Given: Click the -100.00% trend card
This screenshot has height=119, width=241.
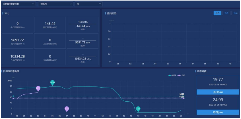Looking at the screenshot, I should (83, 25).
